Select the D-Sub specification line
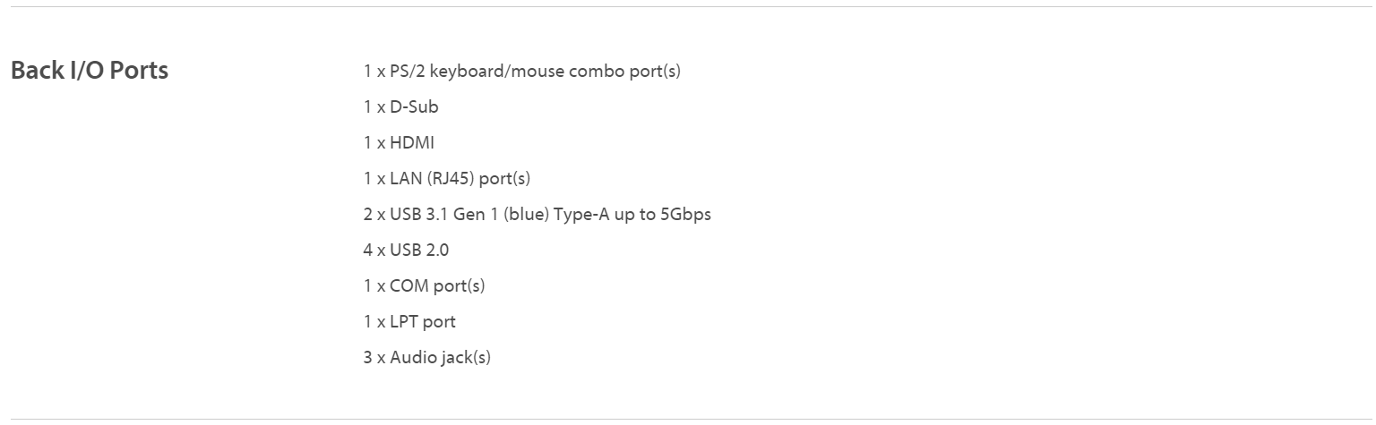Screen dimensions: 1376x425 [x=400, y=106]
